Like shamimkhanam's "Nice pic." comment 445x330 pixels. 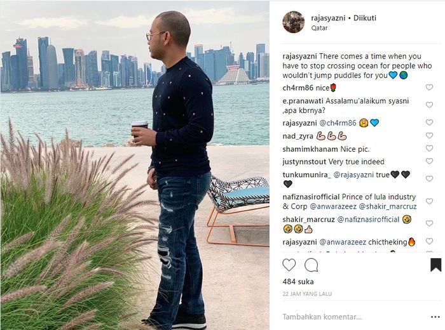point(429,148)
